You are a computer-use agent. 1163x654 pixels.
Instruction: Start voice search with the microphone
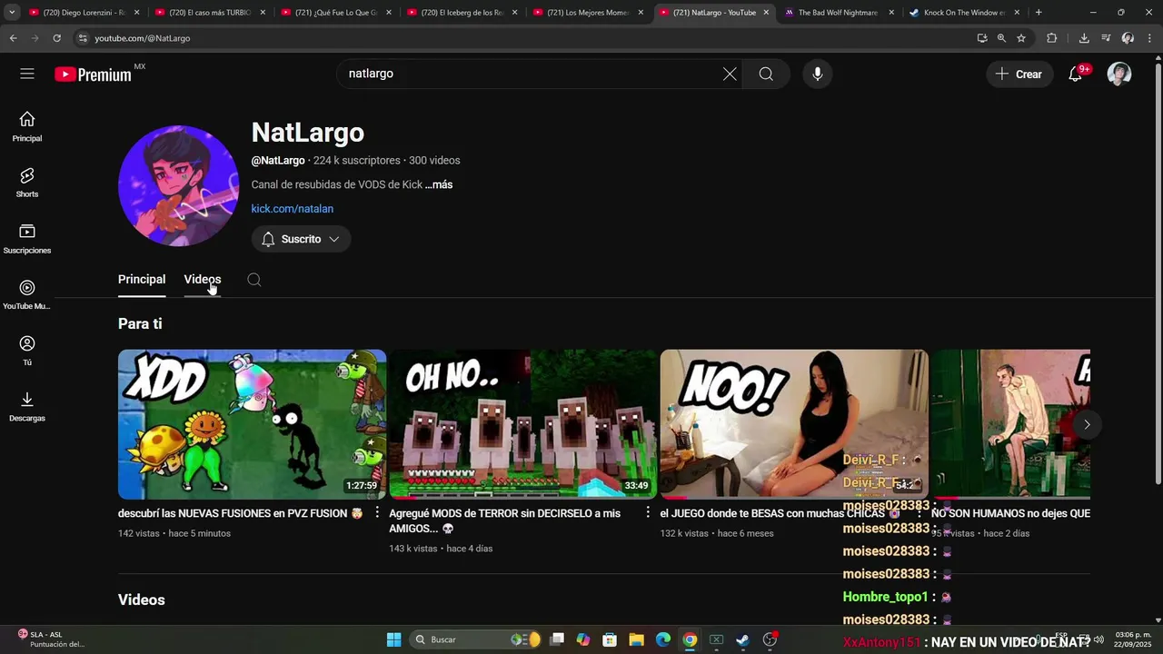[818, 74]
